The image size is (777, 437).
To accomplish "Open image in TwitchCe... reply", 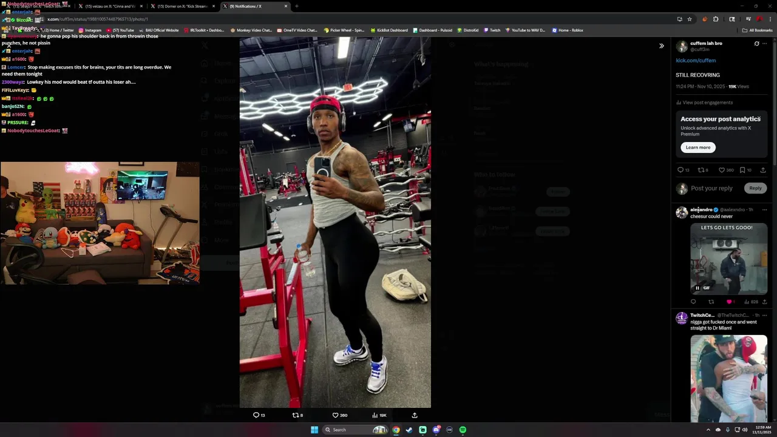I will [x=728, y=378].
